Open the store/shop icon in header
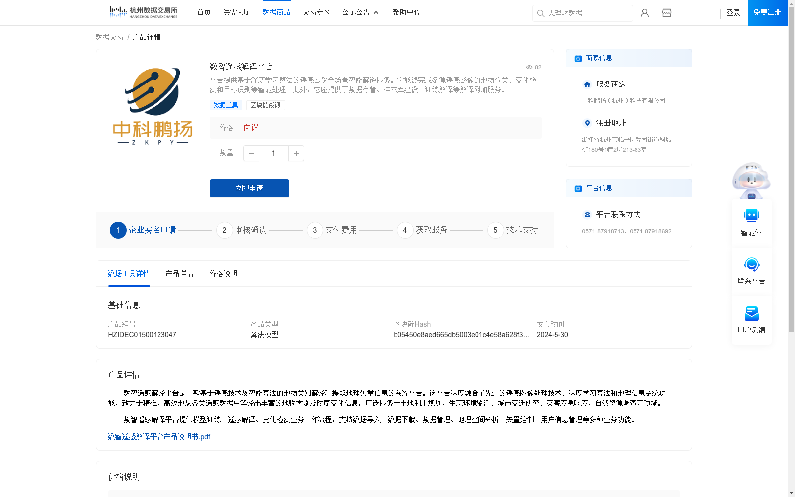 [667, 13]
